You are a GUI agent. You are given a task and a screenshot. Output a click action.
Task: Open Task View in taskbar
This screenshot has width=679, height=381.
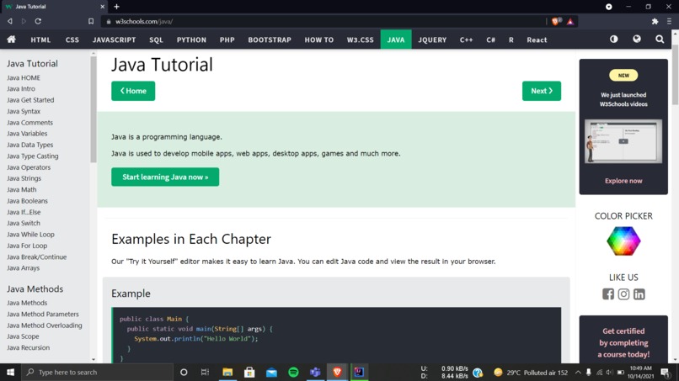click(x=205, y=372)
